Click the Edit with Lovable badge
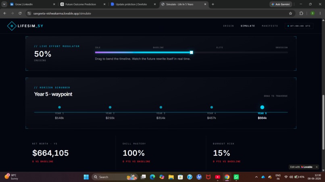 click(301, 167)
